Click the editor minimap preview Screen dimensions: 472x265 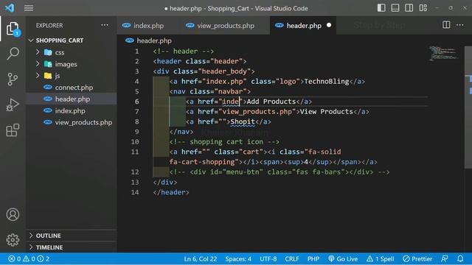pyautogui.click(x=443, y=53)
